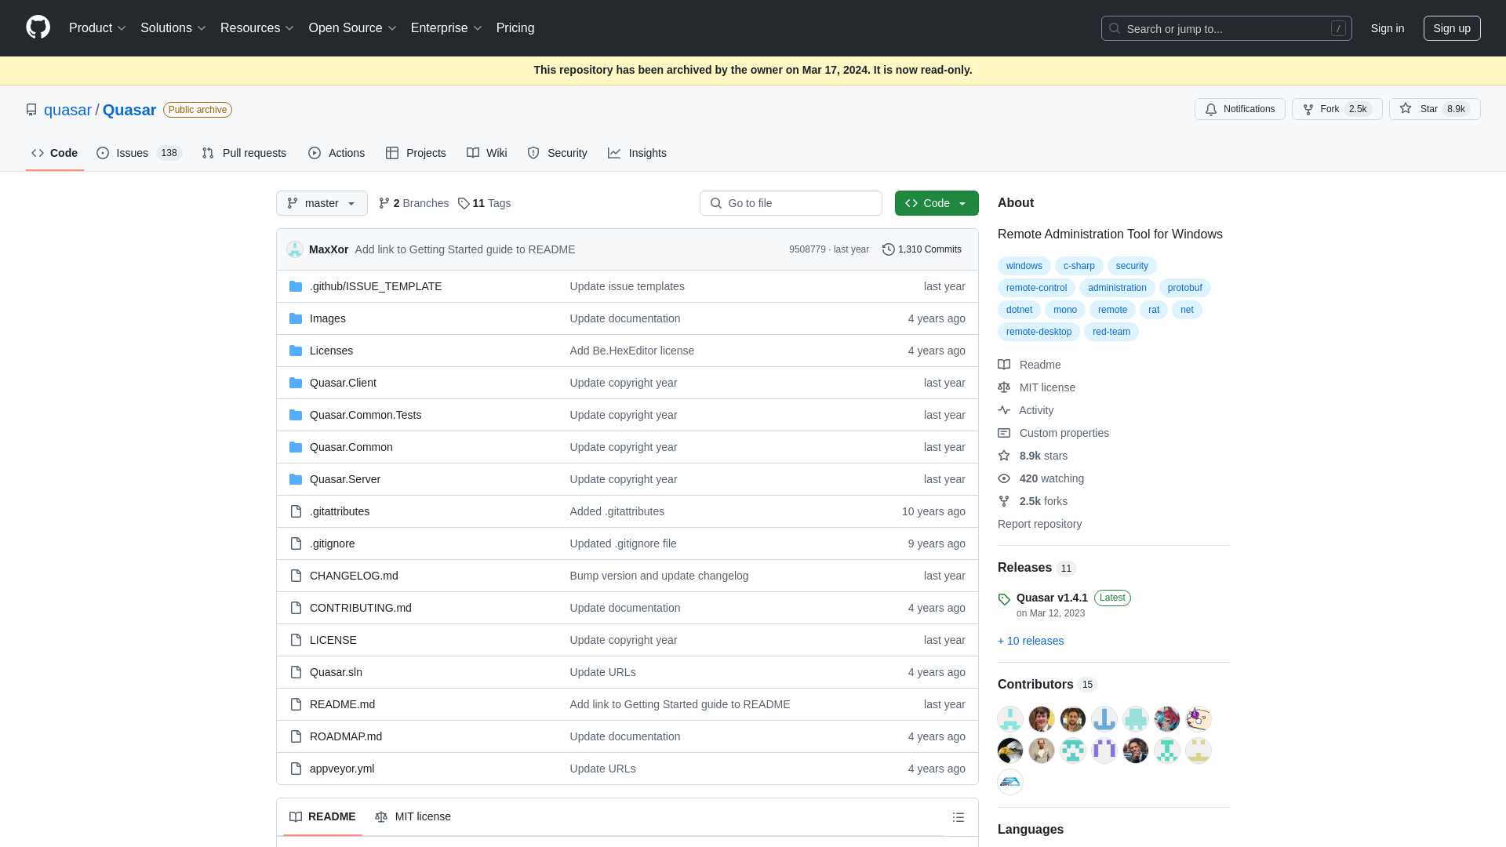Open the Quasar.Client folder
1506x847 pixels.
343,383
